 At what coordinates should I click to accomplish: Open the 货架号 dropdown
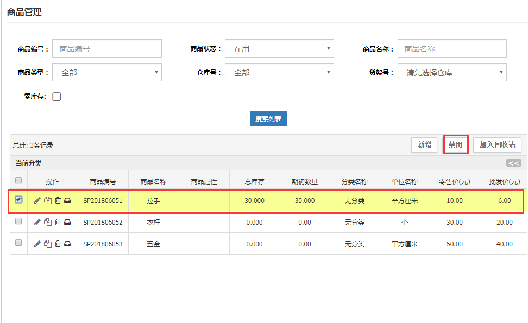pyautogui.click(x=452, y=72)
